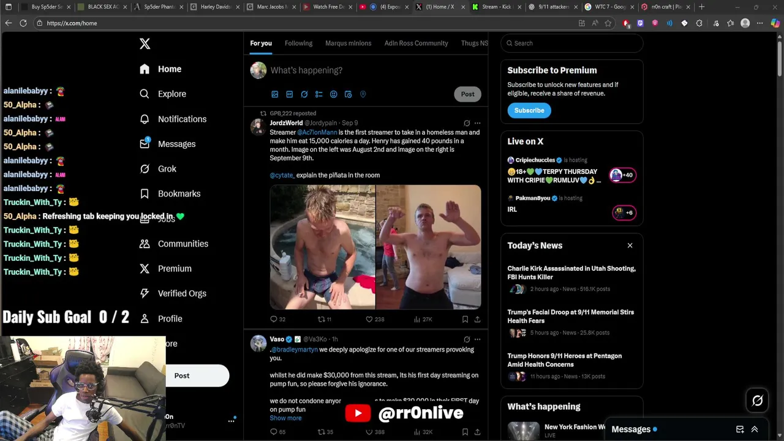Image resolution: width=784 pixels, height=441 pixels.
Task: Switch to Adin Ross Community tab
Action: coord(416,43)
